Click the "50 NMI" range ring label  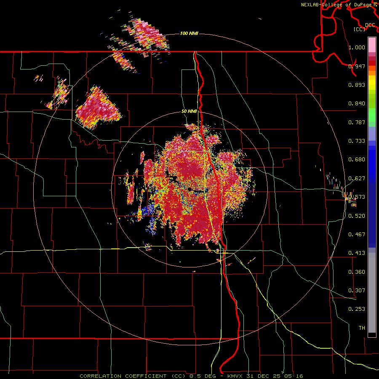click(189, 112)
